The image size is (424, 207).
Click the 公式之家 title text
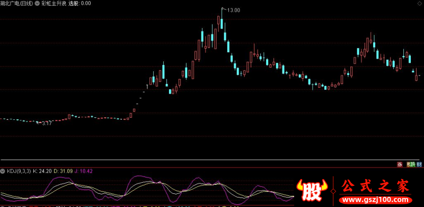(x=376, y=186)
